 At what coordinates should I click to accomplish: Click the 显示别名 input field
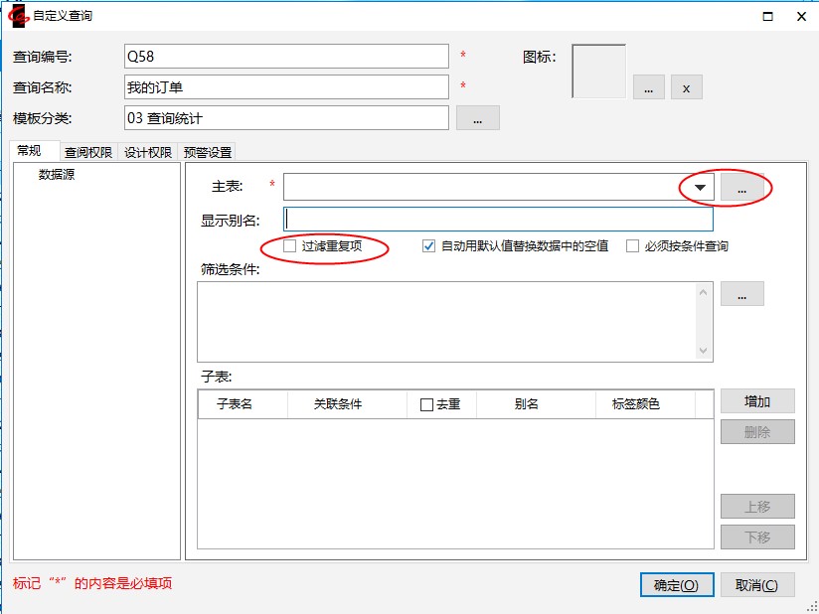(x=499, y=220)
